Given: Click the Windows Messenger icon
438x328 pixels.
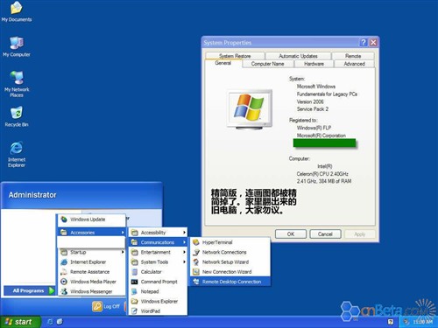Looking at the screenshot, I should tap(64, 291).
